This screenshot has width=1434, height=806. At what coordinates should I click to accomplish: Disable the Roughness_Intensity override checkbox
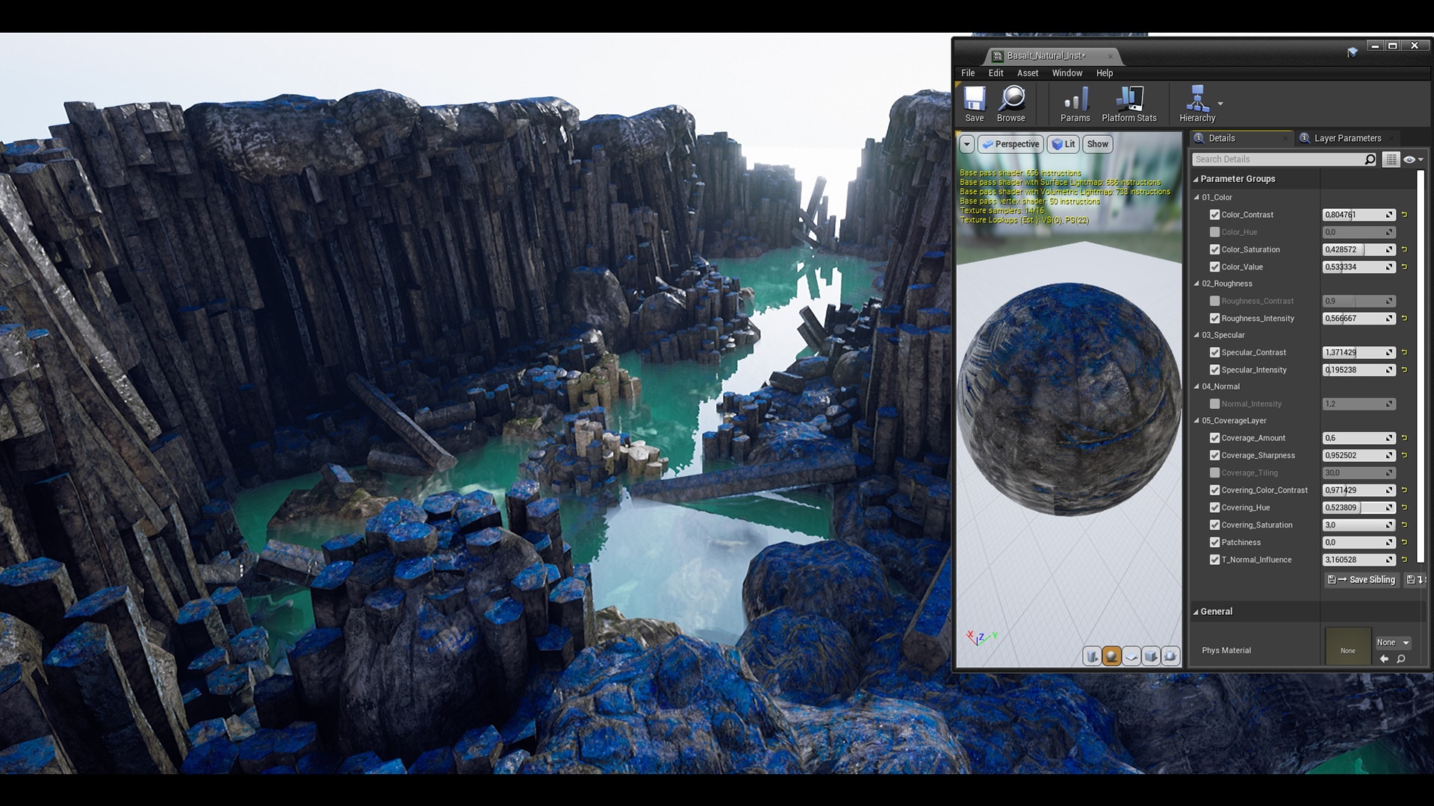click(x=1215, y=318)
